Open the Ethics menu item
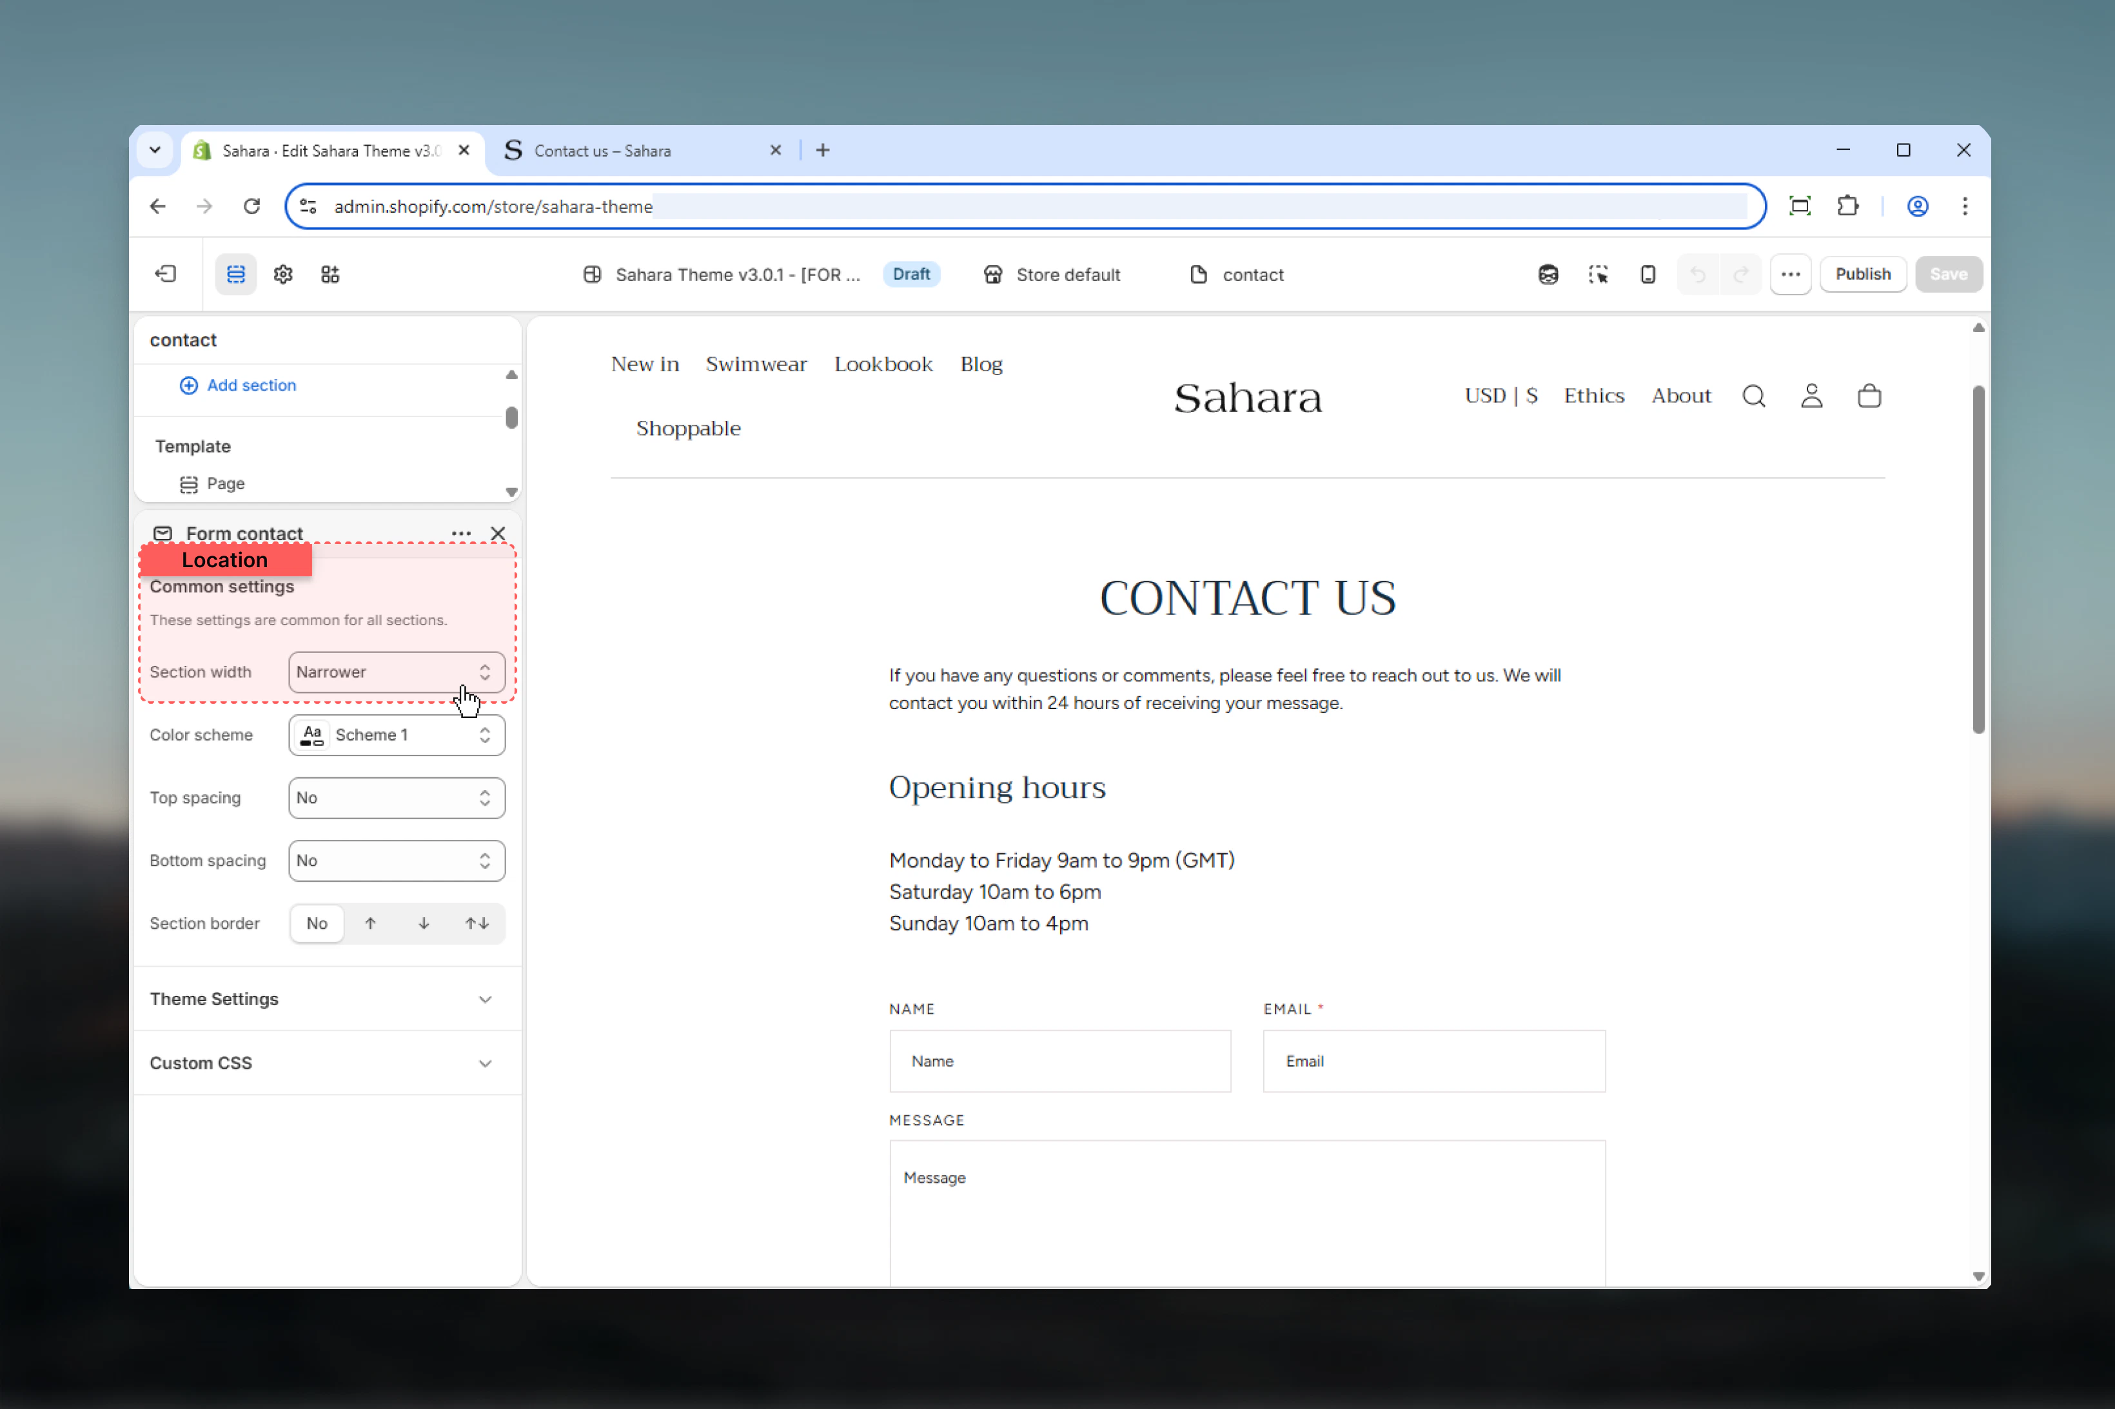 (1594, 396)
